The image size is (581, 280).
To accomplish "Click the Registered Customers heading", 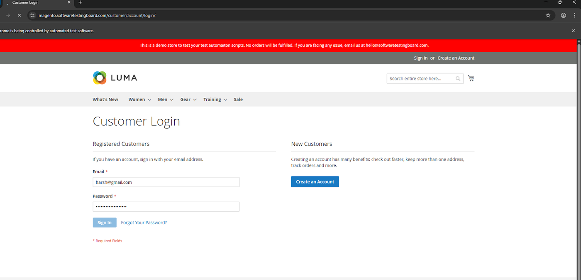I will 121,144.
